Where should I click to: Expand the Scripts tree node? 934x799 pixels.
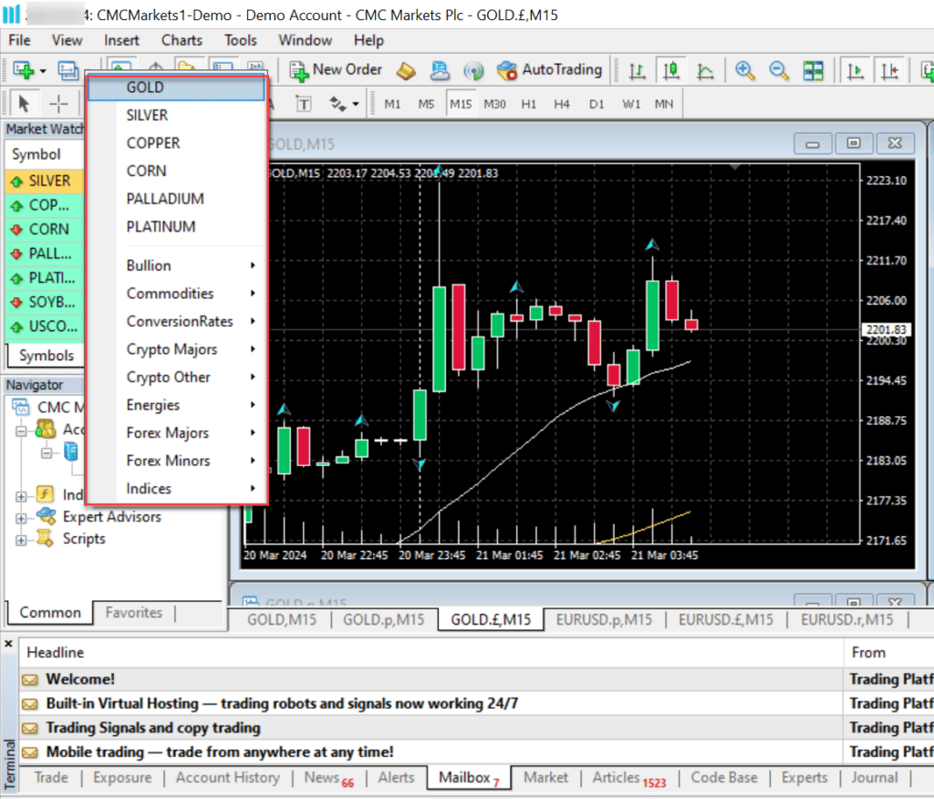click(x=21, y=540)
